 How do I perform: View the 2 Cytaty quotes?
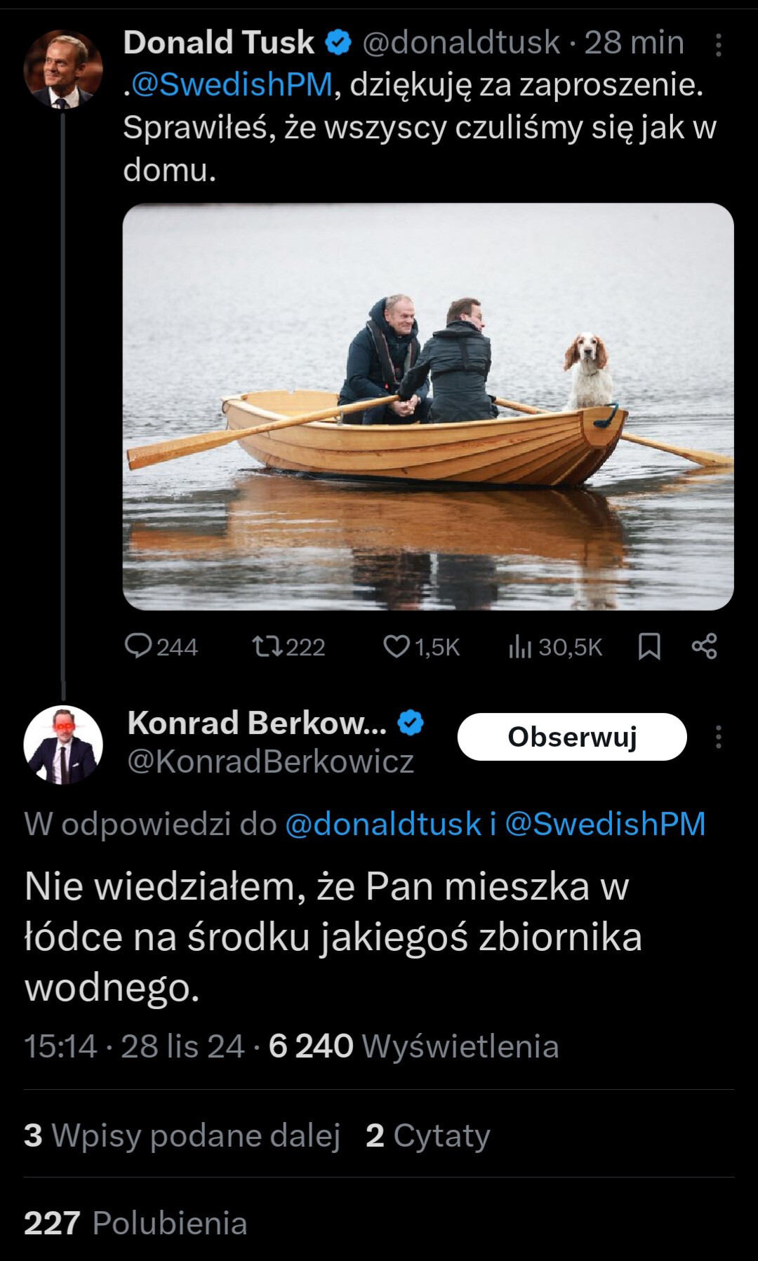(x=427, y=1135)
